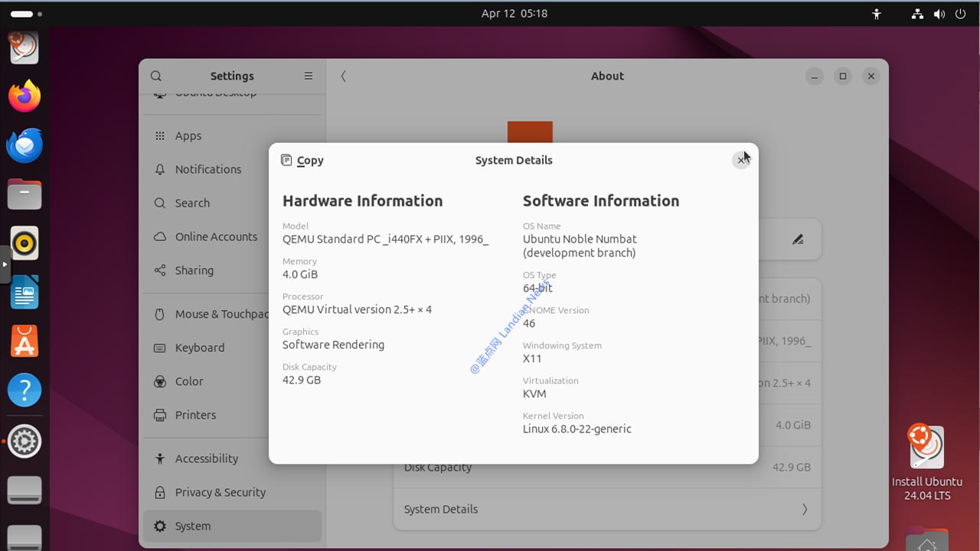The height and width of the screenshot is (551, 980).
Task: Click the Copy button in System Details
Action: (302, 160)
